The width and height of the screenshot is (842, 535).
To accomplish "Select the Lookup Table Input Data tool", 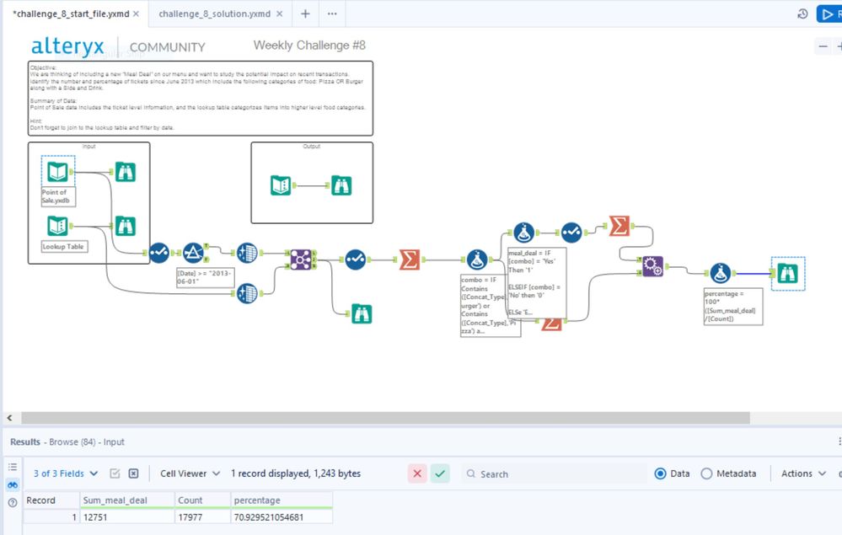I will coord(57,226).
